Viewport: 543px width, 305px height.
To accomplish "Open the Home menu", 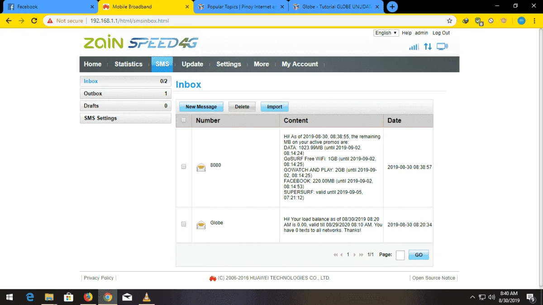I will (x=93, y=64).
